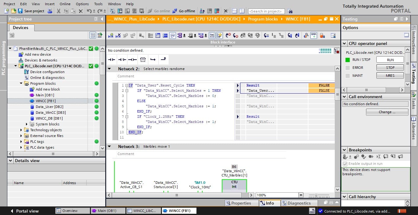Viewport: 418px width, 215px height.
Task: Collapse the Breakpoints section
Action: coord(345,150)
